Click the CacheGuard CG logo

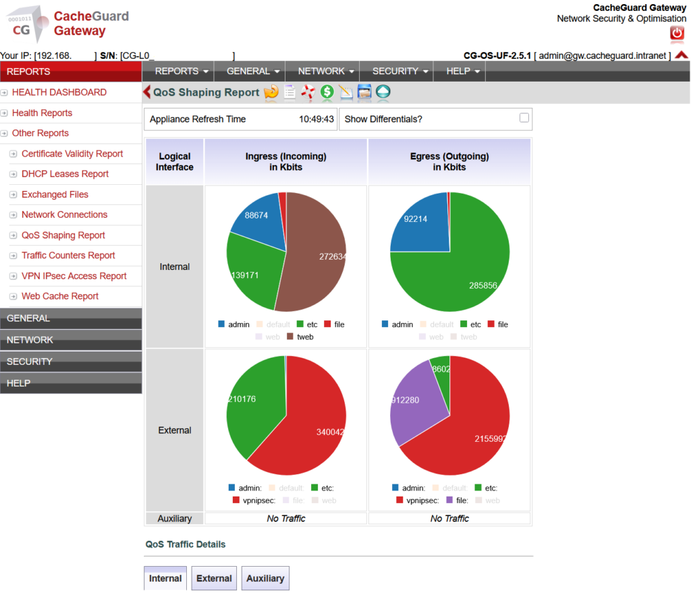(x=27, y=24)
